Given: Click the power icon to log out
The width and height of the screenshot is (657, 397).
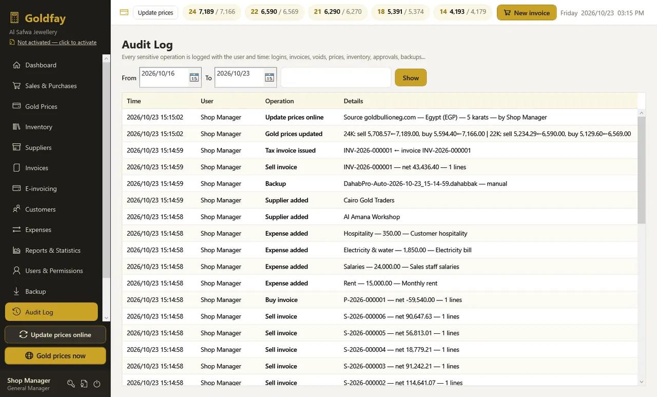Looking at the screenshot, I should point(97,384).
